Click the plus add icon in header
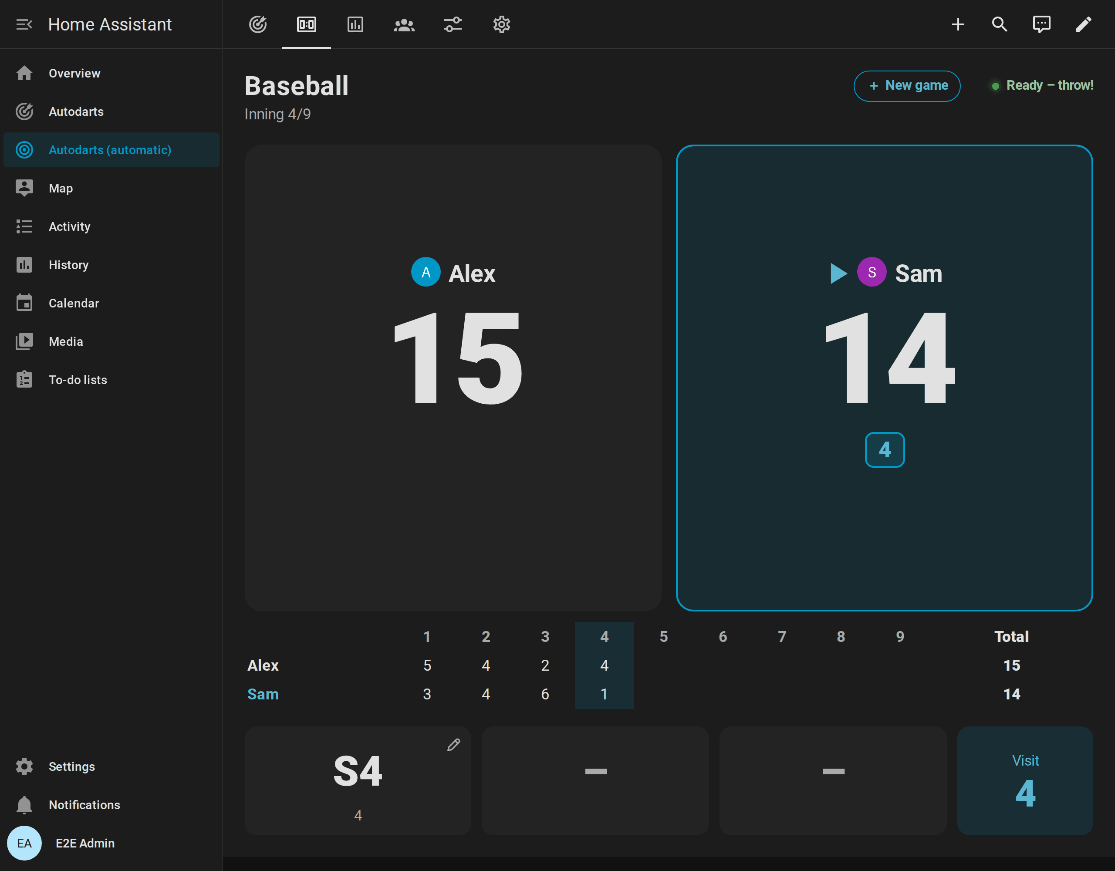 (958, 24)
